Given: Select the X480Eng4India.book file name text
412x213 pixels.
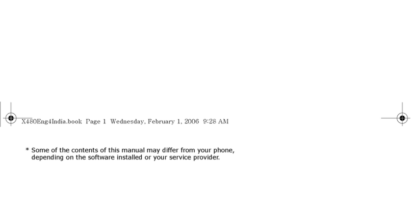Looking at the screenshot, I should (x=51, y=121).
